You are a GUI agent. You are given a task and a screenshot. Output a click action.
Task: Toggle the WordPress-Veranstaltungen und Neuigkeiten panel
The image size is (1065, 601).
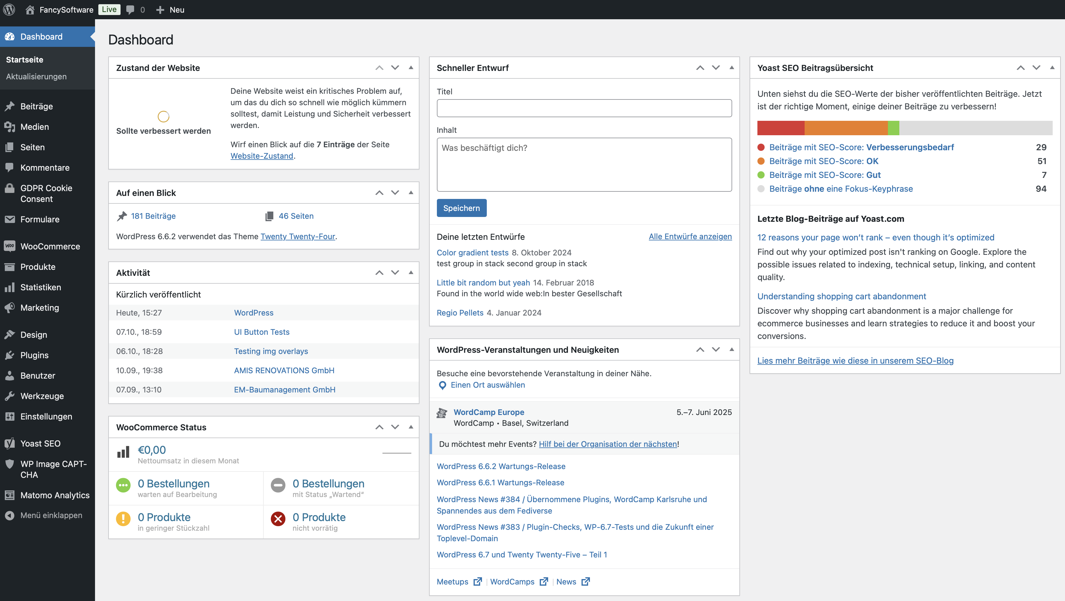[x=732, y=349]
